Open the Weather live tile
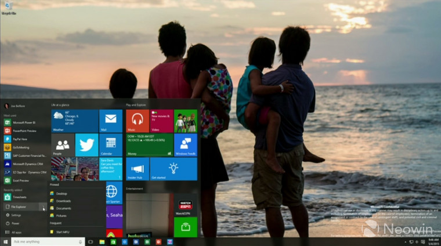Image resolution: width=441 pixels, height=246 pixels. pyautogui.click(x=74, y=121)
